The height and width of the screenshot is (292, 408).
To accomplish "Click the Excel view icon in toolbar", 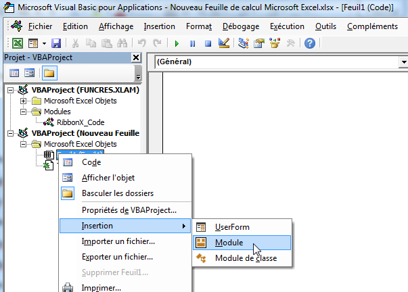I will 18,43.
